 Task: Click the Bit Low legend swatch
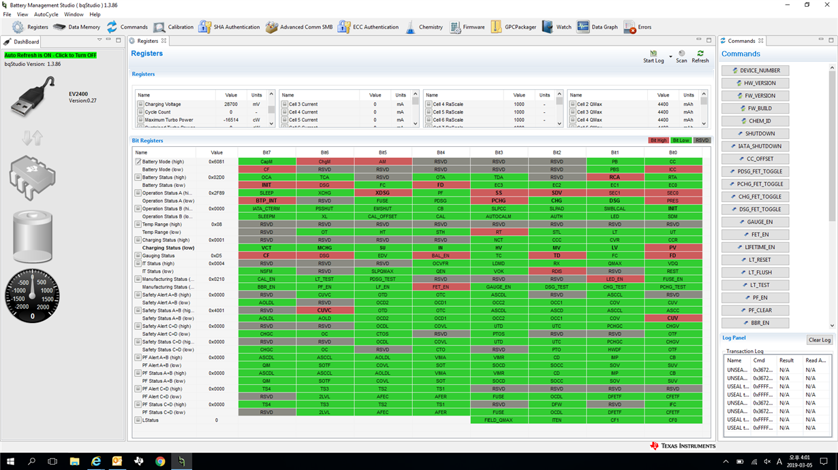tap(681, 141)
